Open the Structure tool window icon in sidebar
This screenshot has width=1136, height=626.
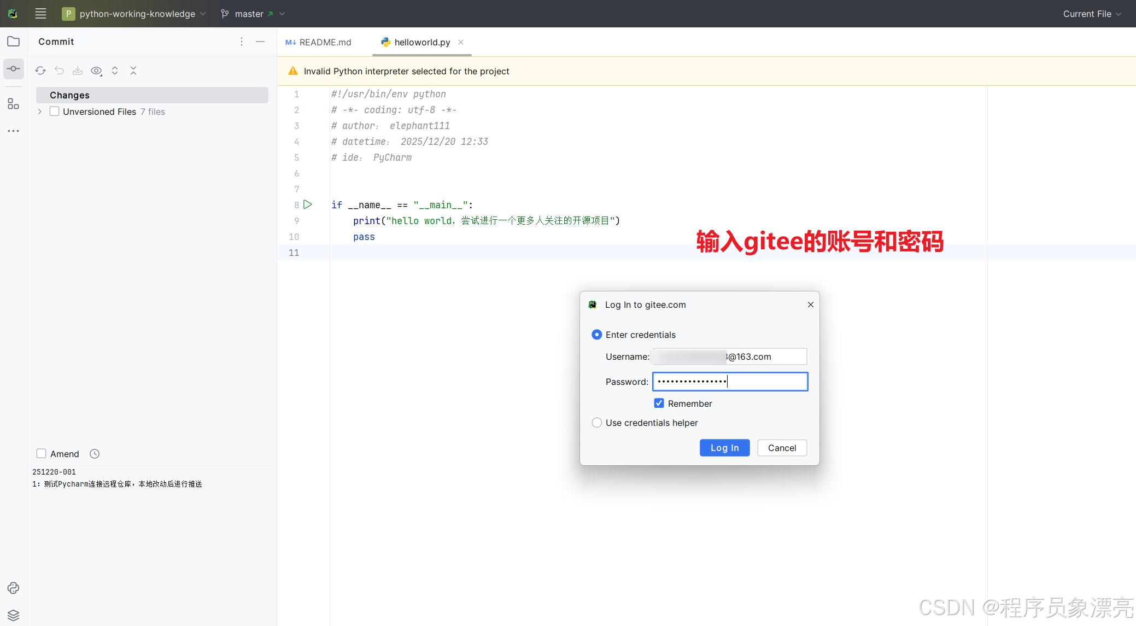(x=14, y=104)
